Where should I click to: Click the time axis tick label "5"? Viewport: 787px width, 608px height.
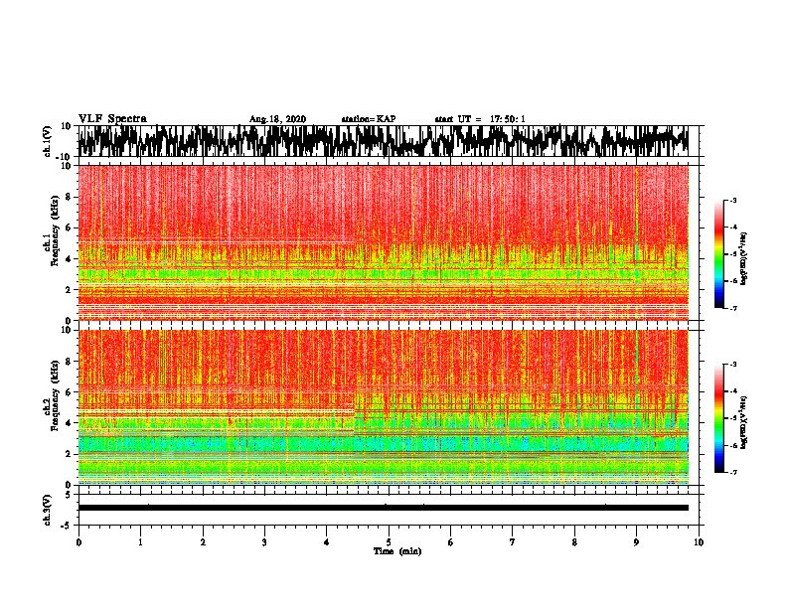click(389, 542)
